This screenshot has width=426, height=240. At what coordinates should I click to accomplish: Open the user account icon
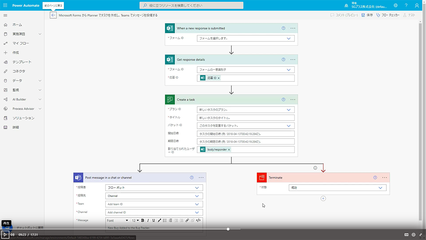click(417, 6)
